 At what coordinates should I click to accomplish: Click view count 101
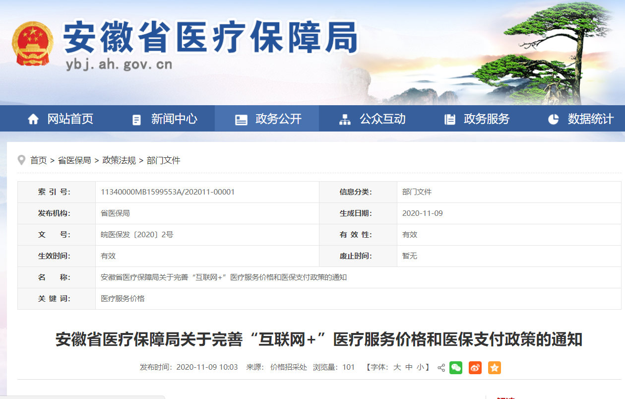tap(349, 367)
